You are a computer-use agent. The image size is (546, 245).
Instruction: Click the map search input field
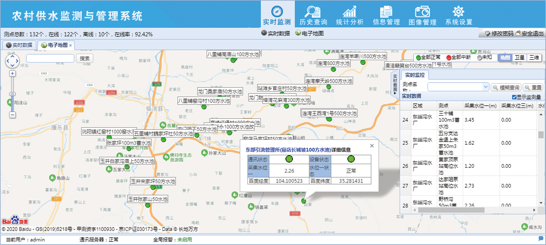coord(50,58)
